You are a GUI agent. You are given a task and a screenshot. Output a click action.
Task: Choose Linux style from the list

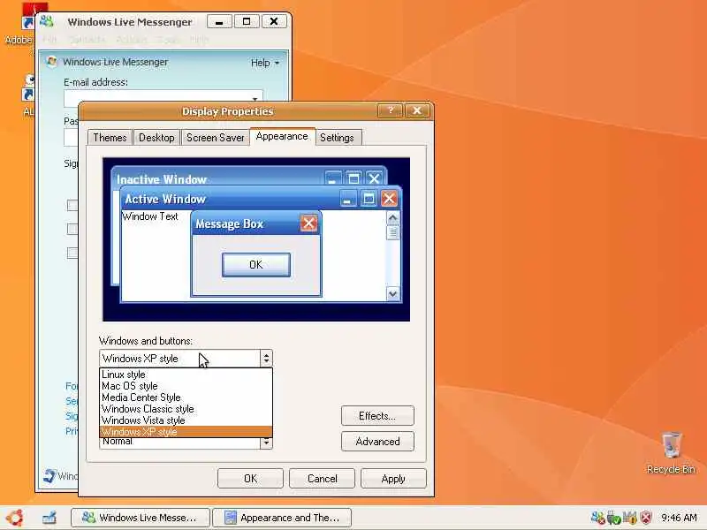pos(186,374)
